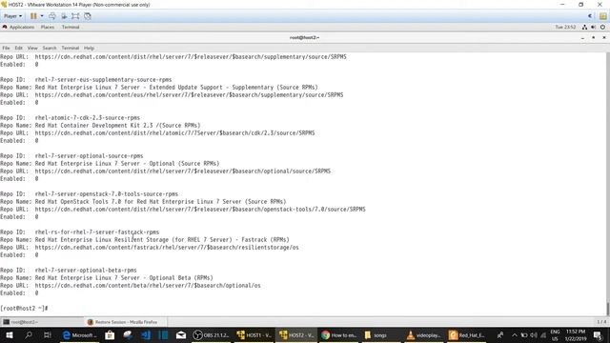This screenshot has height=343, width=610.
Task: Open the Terminal app menu in GNOME top bar
Action: point(71,27)
